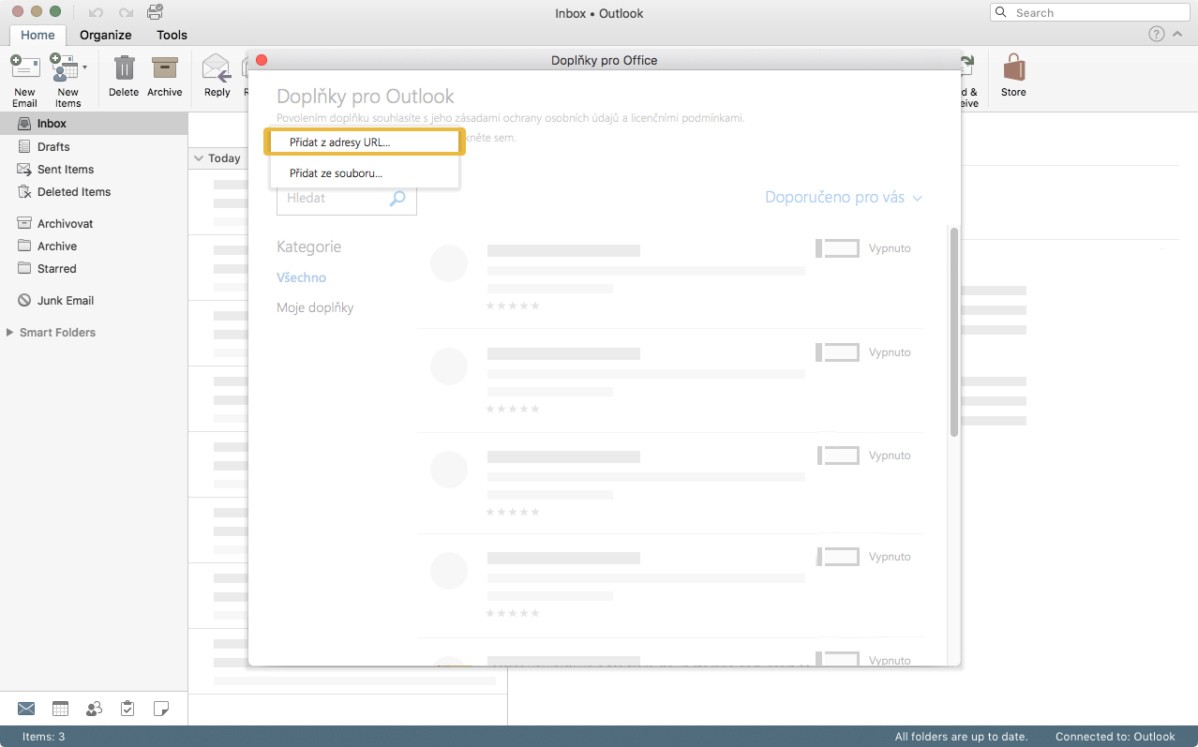Click "All folders are up to date." status
Viewport: 1198px width, 747px height.
(962, 737)
